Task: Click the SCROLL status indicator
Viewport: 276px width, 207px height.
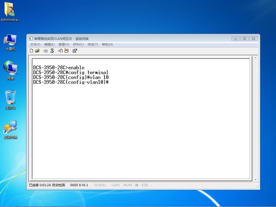Action: click(100, 185)
